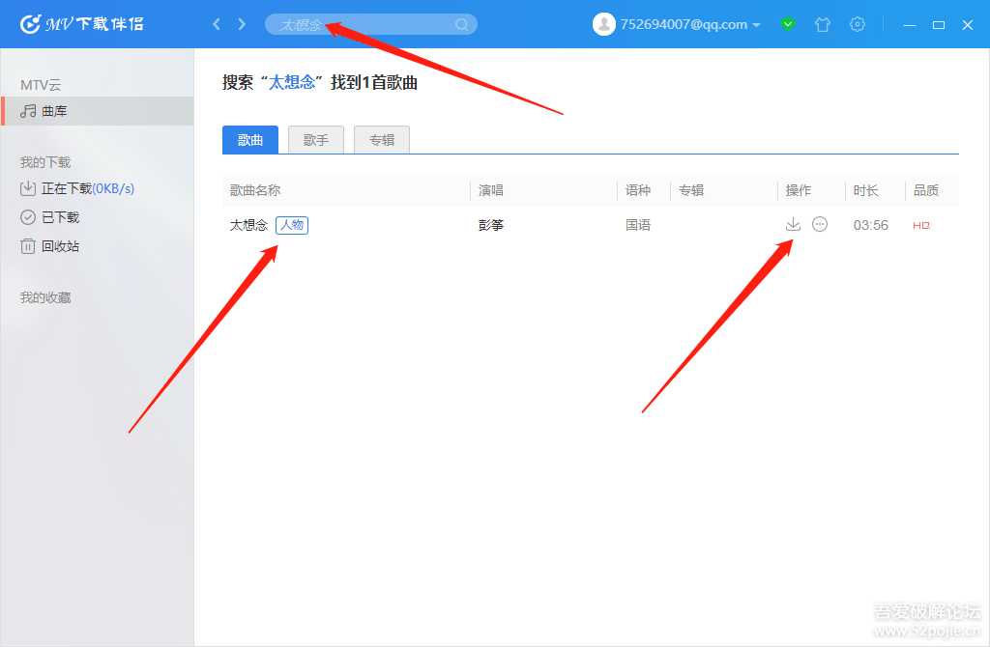Screen dimensions: 990x647
Task: Open more options via the ellipsis icon
Action: point(819,223)
